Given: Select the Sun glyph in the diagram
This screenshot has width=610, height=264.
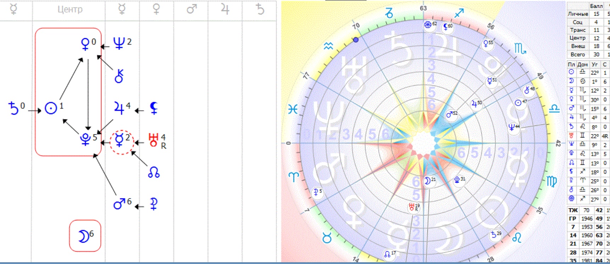Looking at the screenshot, I should (51, 108).
